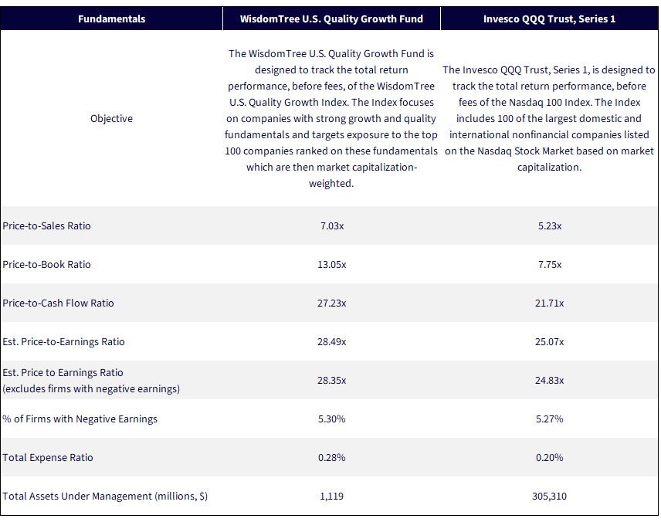This screenshot has height=522, width=661.
Task: Select the 21.71x cash flow value
Action: (x=549, y=303)
